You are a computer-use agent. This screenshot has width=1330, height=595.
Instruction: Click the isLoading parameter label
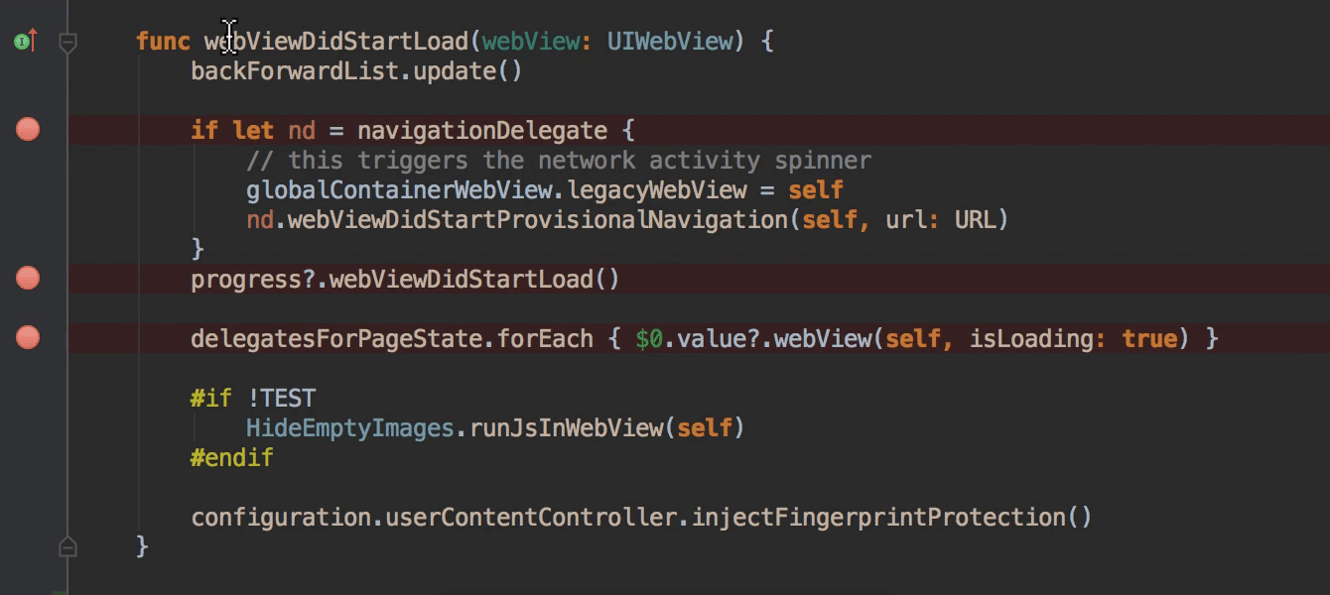[1031, 339]
